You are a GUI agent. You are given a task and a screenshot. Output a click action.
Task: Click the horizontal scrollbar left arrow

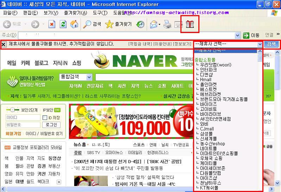pos(3,189)
